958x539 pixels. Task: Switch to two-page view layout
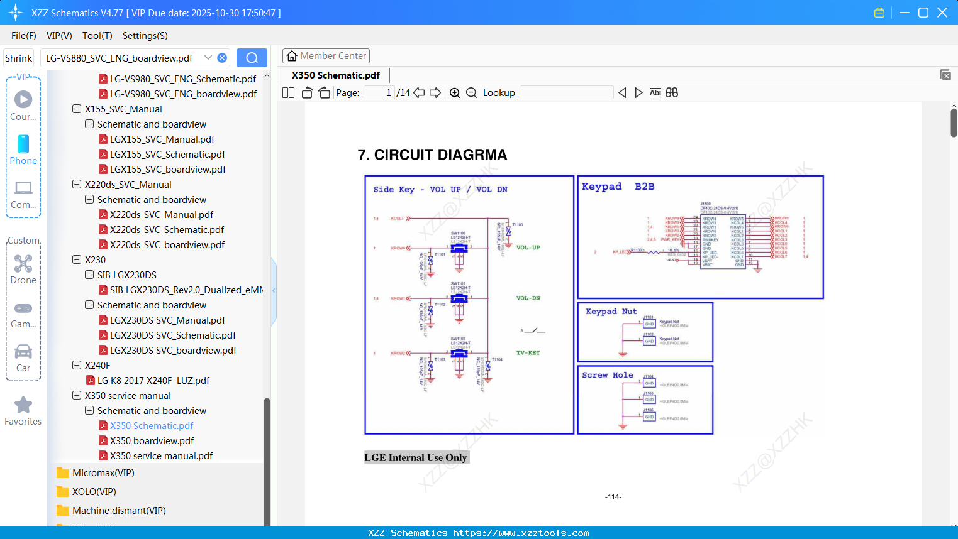(288, 92)
